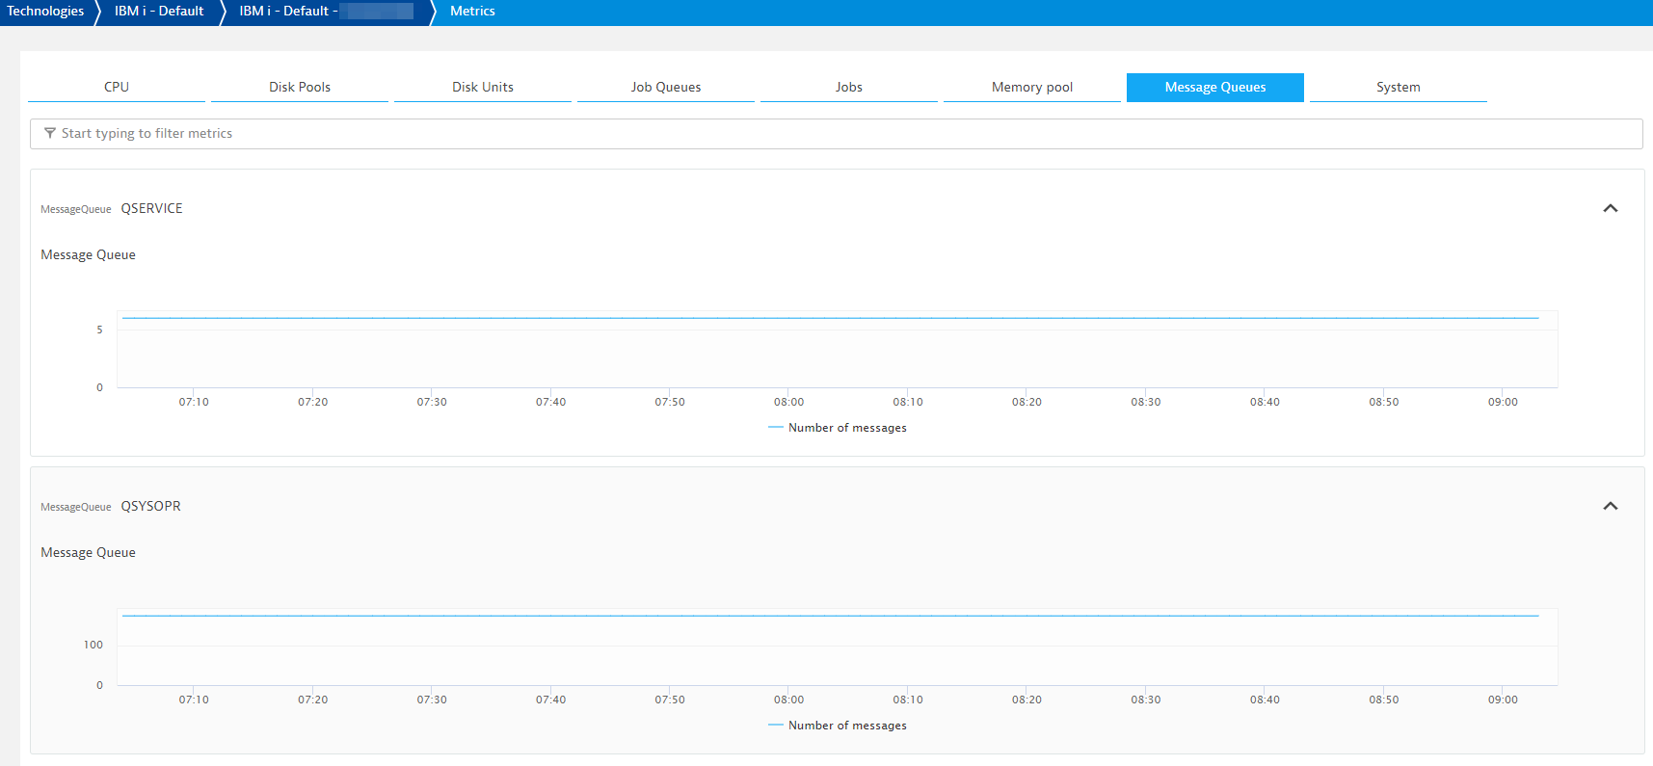Image resolution: width=1653 pixels, height=766 pixels.
Task: Click the QSERVICE queue name
Action: click(151, 208)
